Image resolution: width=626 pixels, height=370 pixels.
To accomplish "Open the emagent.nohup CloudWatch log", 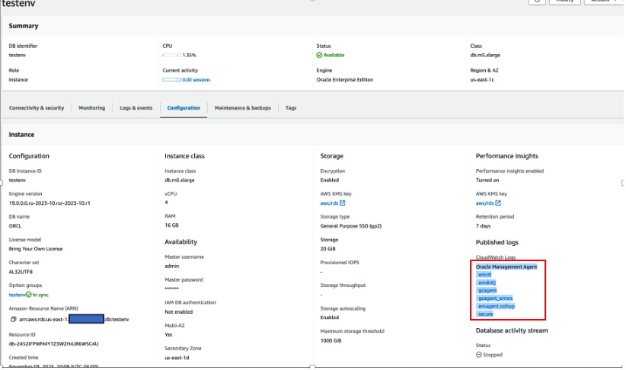I will pos(497,306).
